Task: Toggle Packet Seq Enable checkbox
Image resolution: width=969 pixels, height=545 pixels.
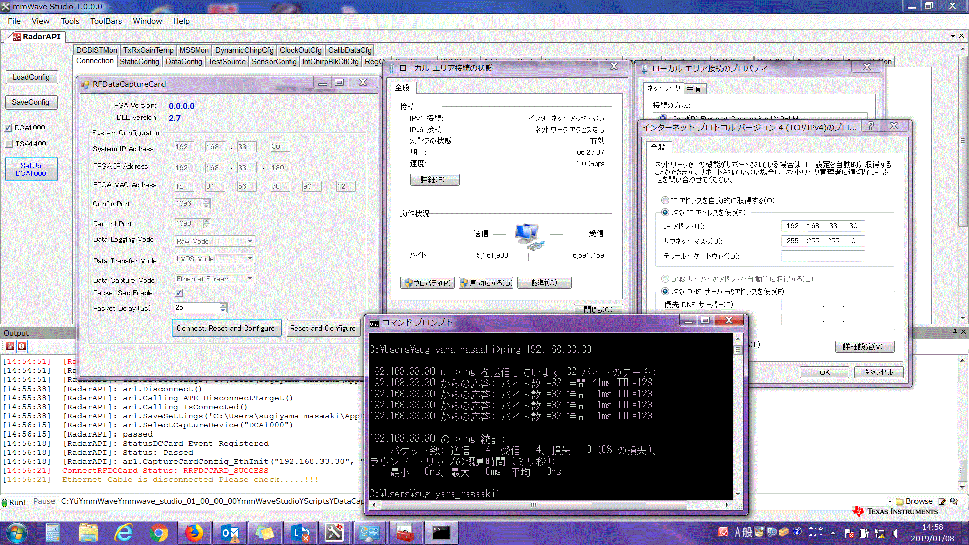Action: (x=178, y=293)
